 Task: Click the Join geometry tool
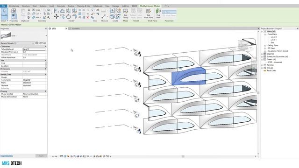point(36,17)
